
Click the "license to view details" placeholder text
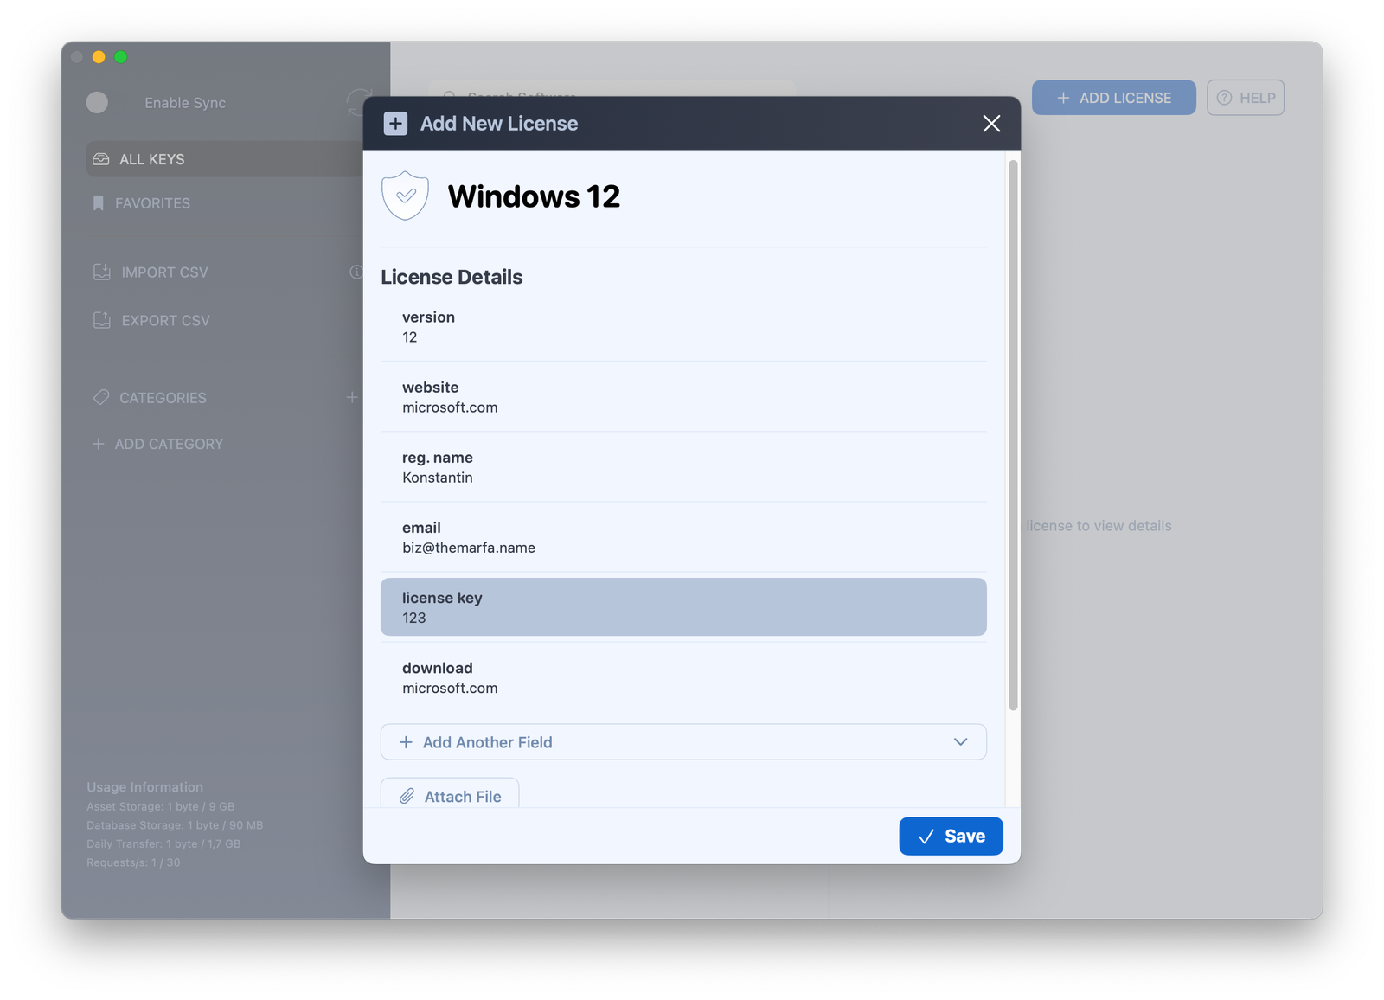point(1099,526)
